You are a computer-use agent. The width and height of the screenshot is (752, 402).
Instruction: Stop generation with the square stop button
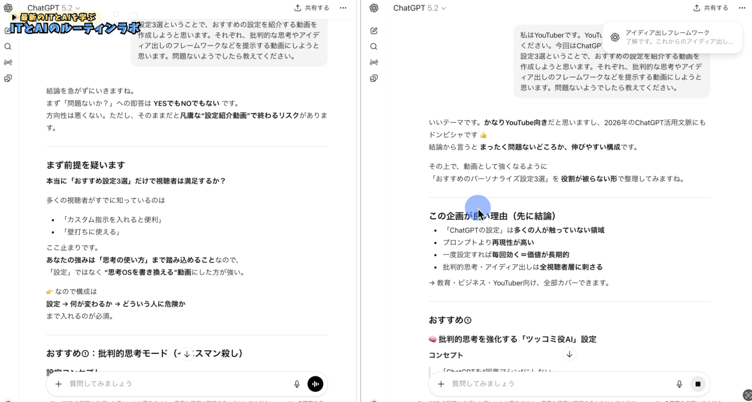[698, 384]
